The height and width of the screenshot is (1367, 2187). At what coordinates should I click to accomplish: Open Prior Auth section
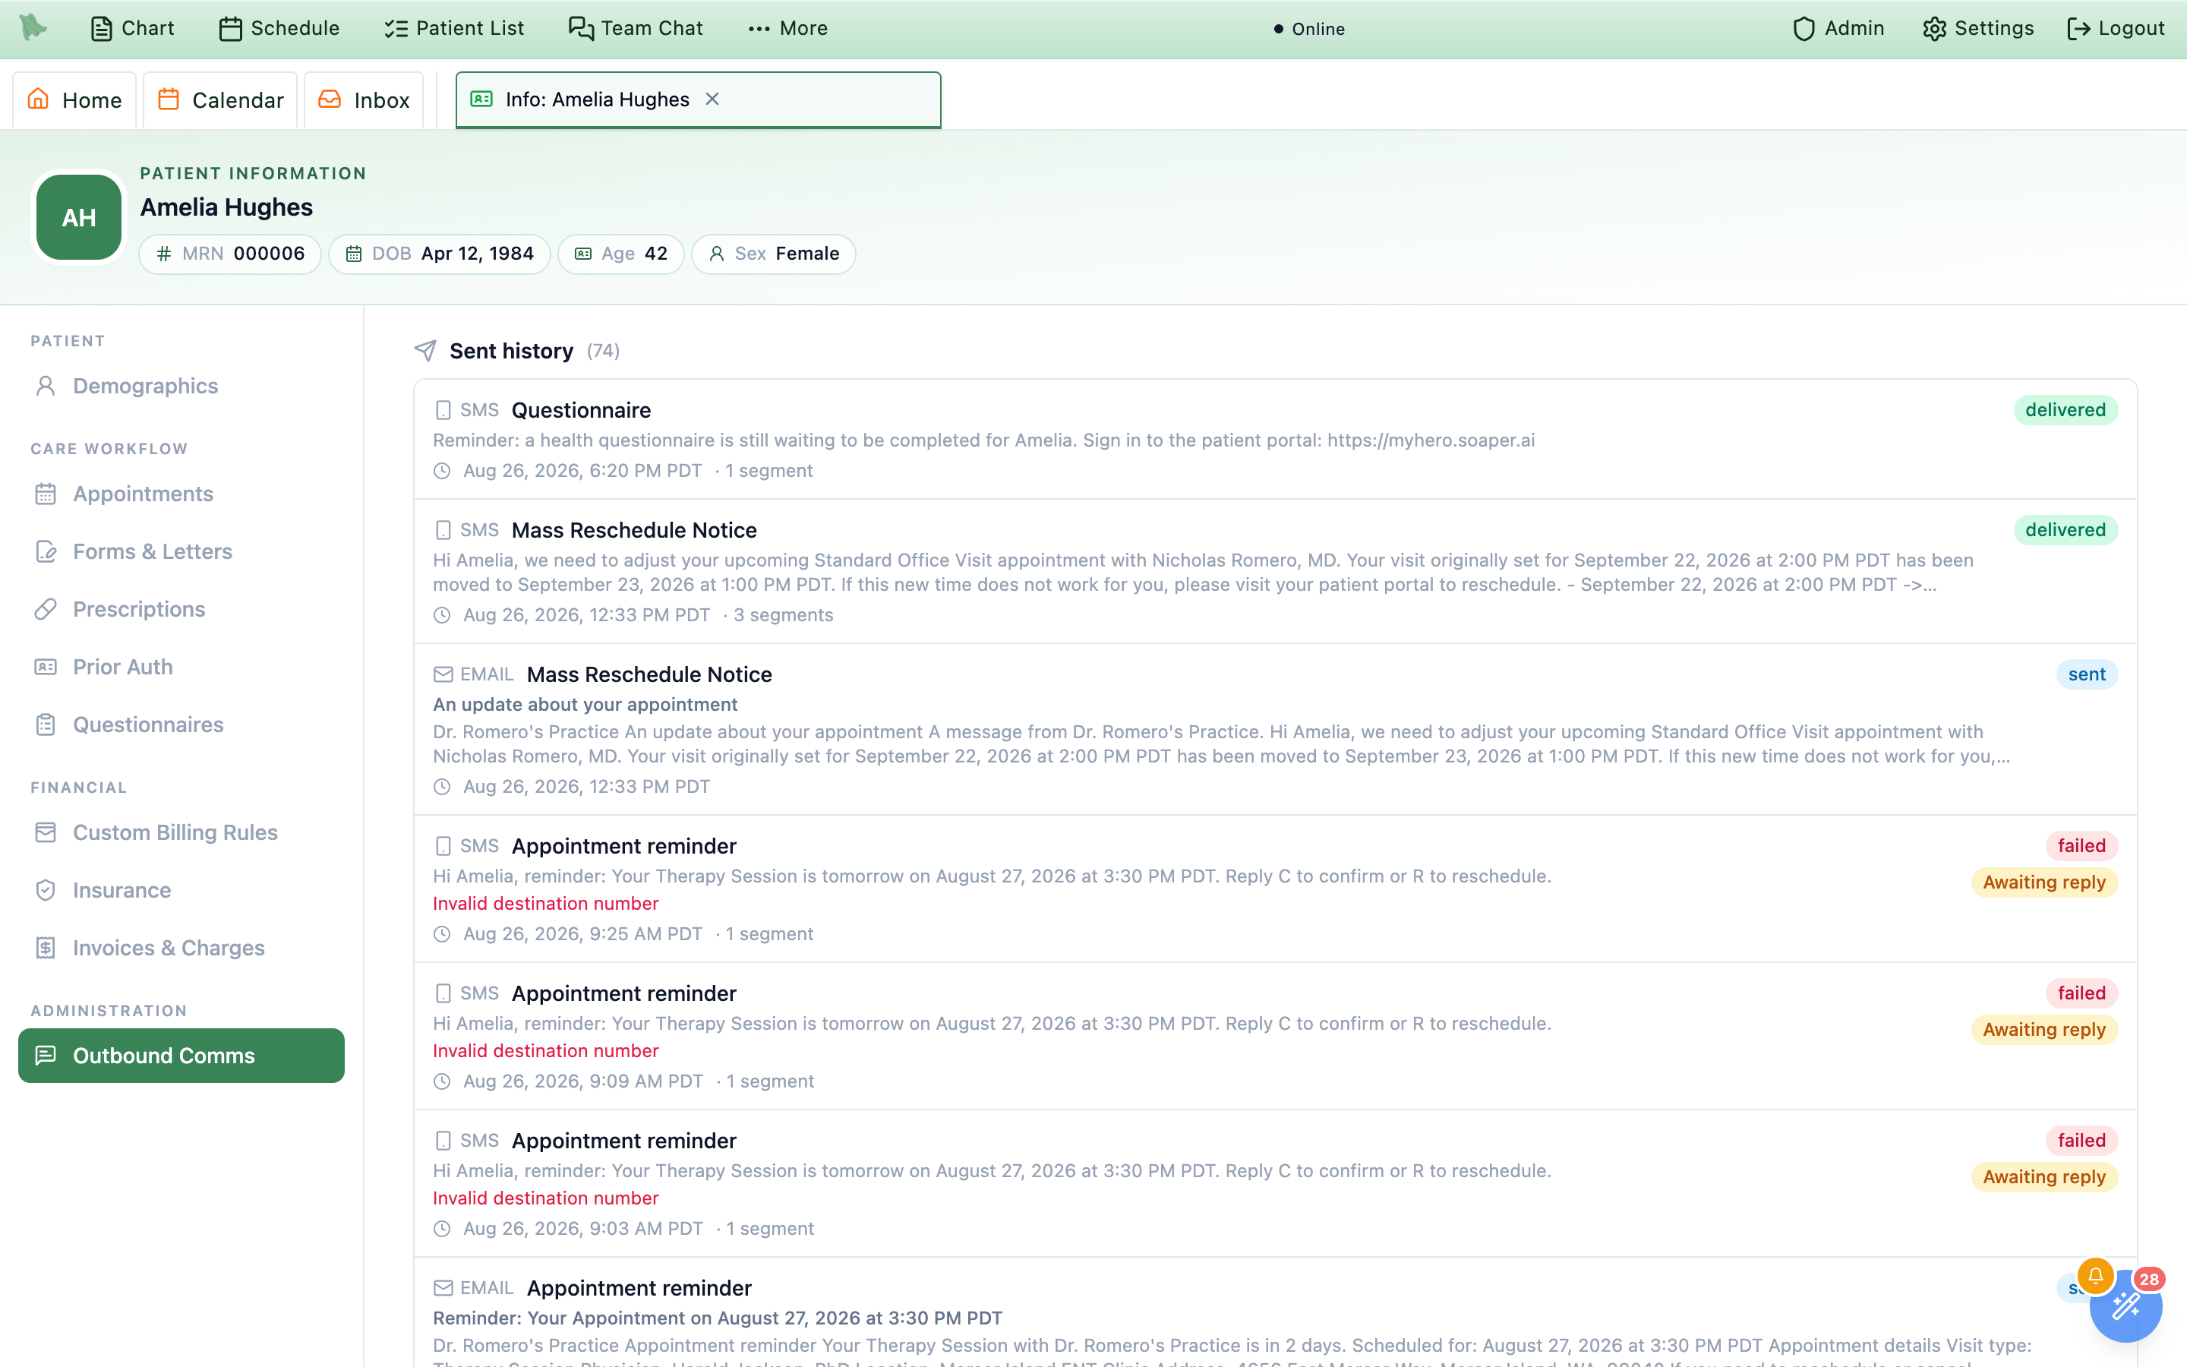coord(181,668)
